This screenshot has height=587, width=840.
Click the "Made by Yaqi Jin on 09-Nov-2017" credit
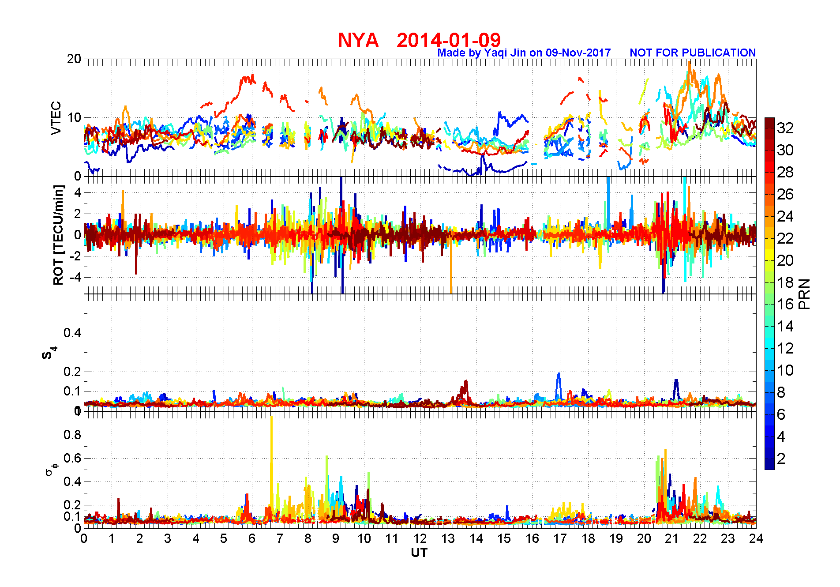[524, 53]
